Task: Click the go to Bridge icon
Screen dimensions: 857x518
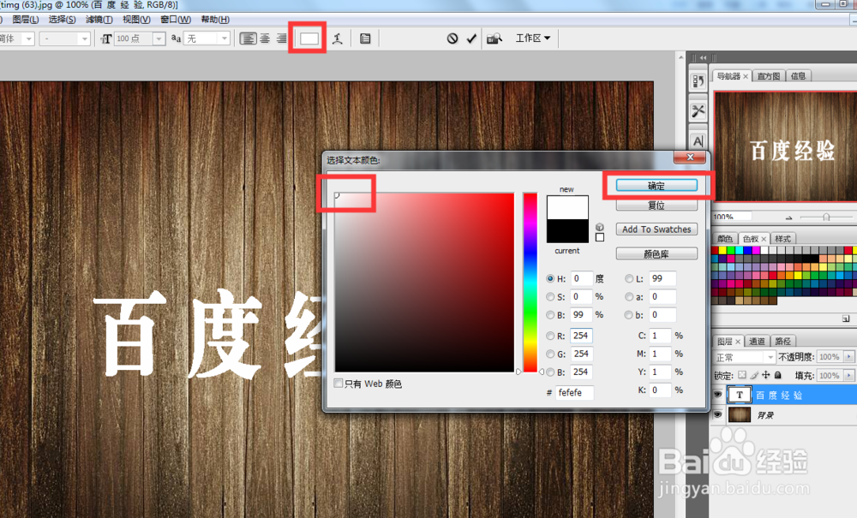Action: [494, 39]
